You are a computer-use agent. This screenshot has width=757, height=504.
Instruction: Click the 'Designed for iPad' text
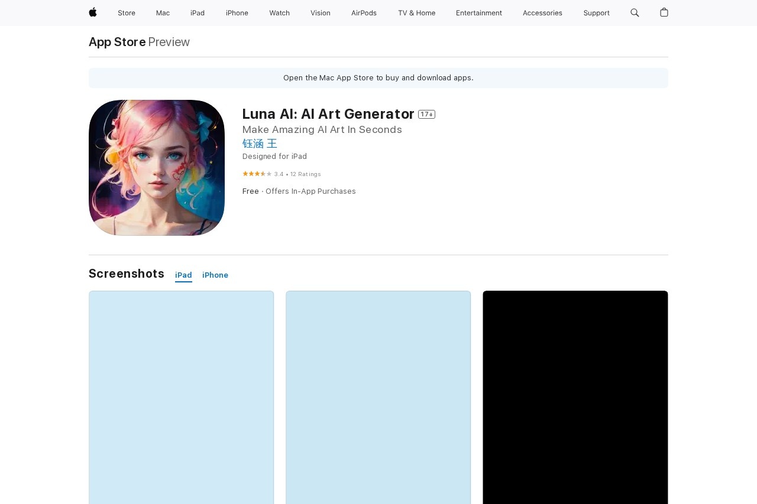[x=274, y=157]
